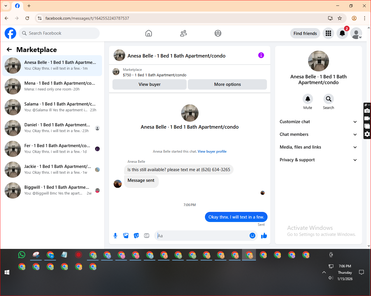The width and height of the screenshot is (371, 296).
Task: Open Chrome three-dot menu
Action: pos(365,18)
